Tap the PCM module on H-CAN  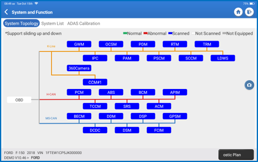pos(79,92)
